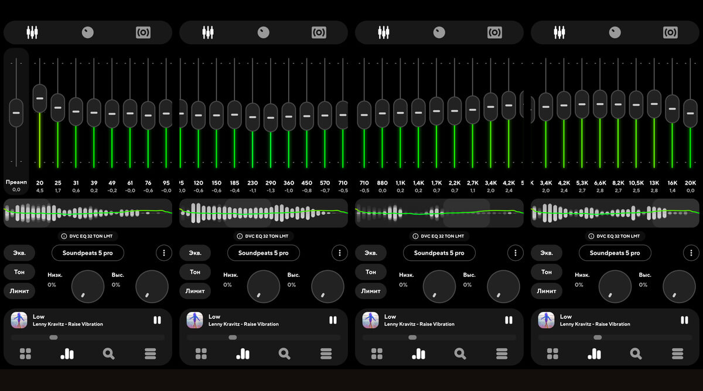This screenshot has height=391, width=703.
Task: Switch to the speaker output tab in top toolbar
Action: pos(144,32)
